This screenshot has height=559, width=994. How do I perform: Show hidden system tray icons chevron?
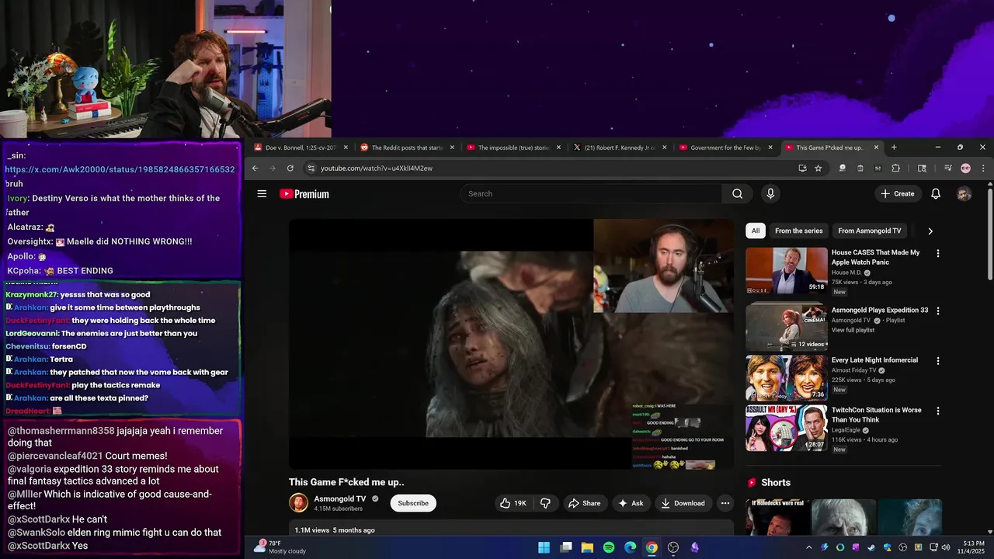[808, 547]
